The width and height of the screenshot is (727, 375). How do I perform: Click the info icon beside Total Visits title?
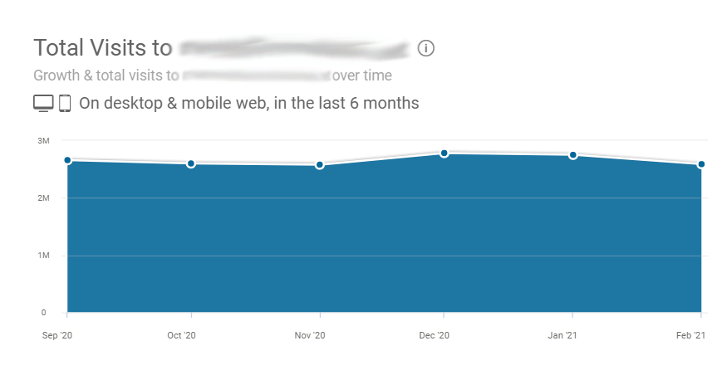click(x=425, y=48)
